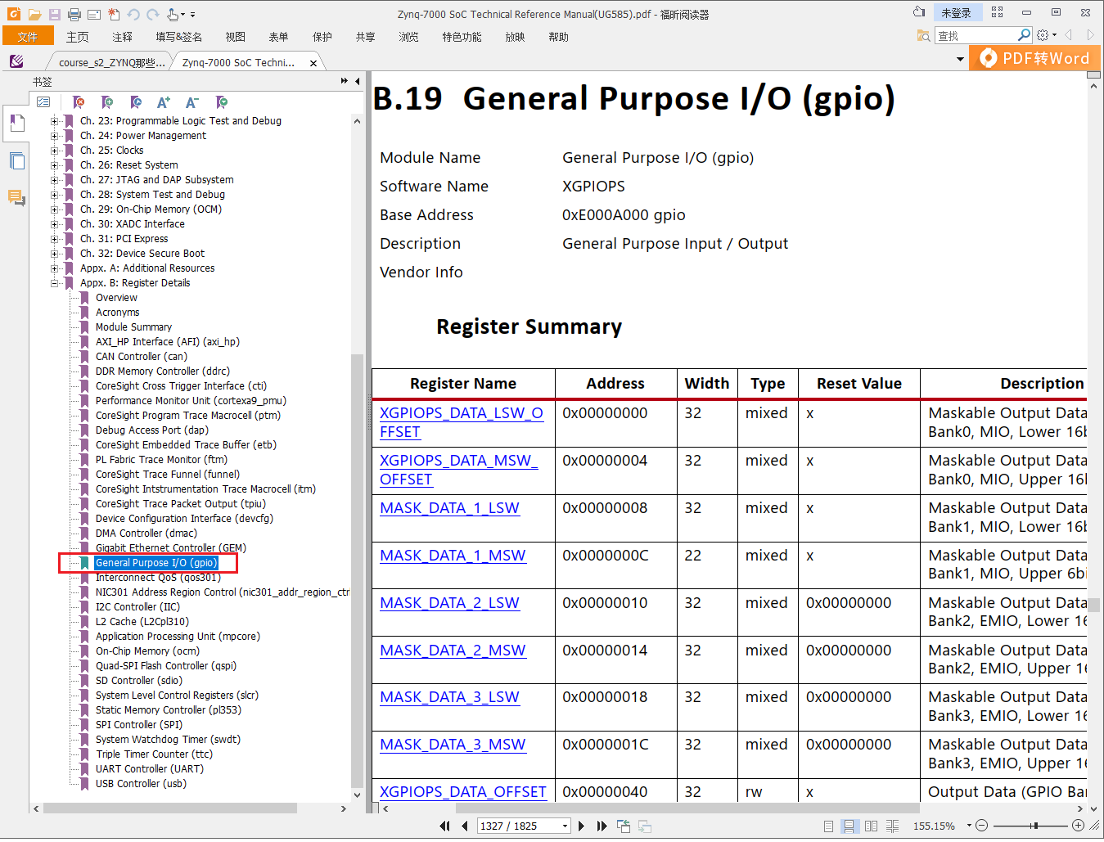Click in the 查找 search field
Viewport: 1104px width, 842px height.
(977, 35)
